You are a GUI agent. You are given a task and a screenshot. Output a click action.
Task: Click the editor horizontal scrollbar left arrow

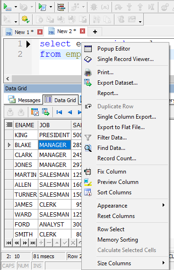8,78
